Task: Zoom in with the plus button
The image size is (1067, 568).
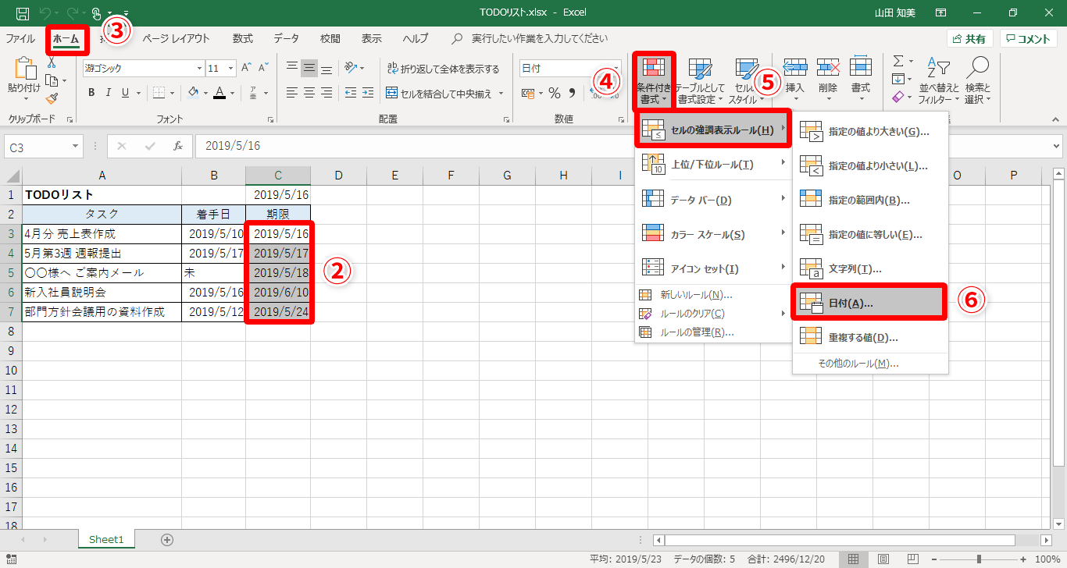Action: coord(1023,559)
